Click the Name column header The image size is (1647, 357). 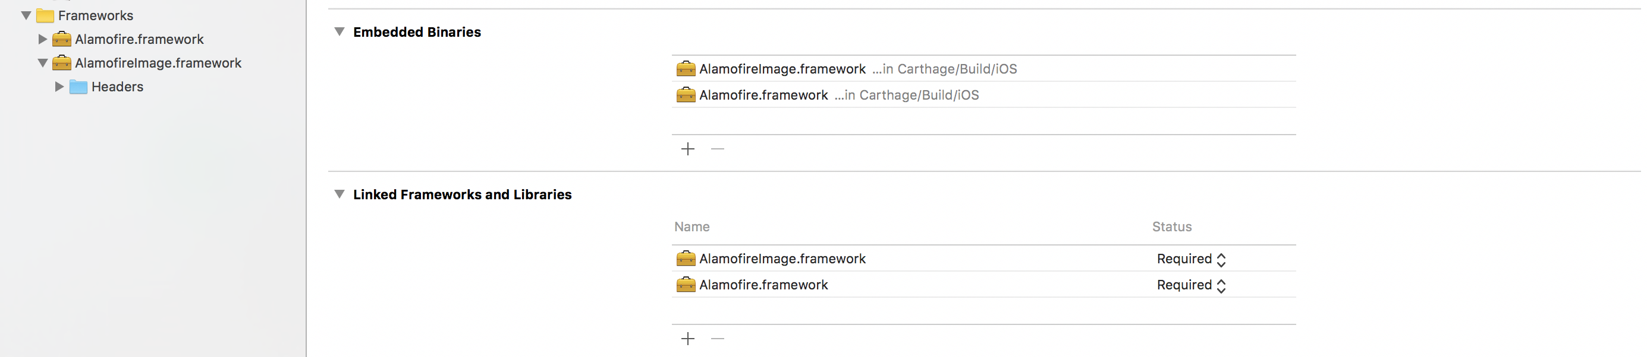coord(692,227)
